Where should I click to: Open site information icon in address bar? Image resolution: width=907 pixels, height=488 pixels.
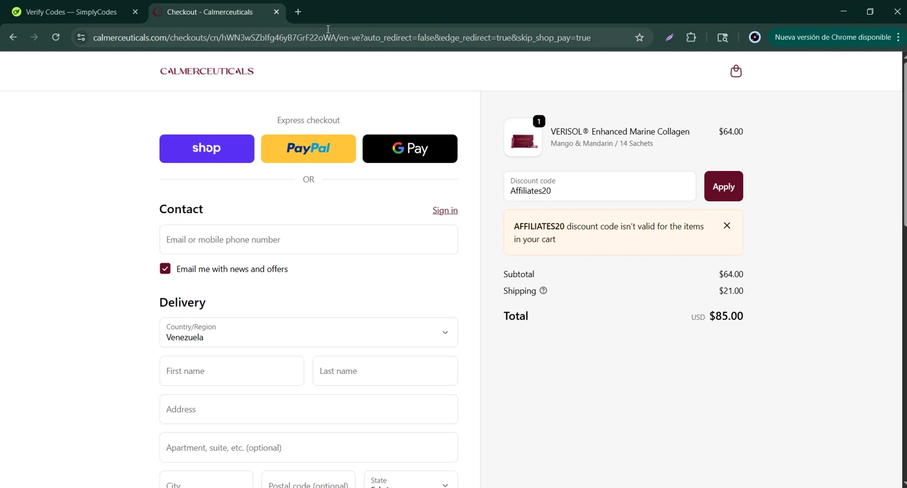point(81,37)
